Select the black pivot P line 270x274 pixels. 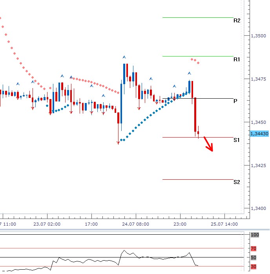coord(198,99)
